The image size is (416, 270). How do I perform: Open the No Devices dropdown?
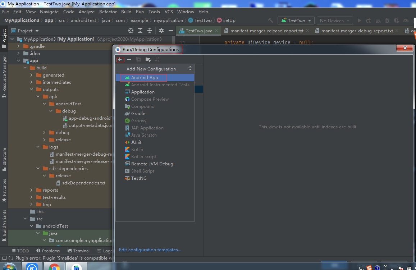pyautogui.click(x=334, y=20)
